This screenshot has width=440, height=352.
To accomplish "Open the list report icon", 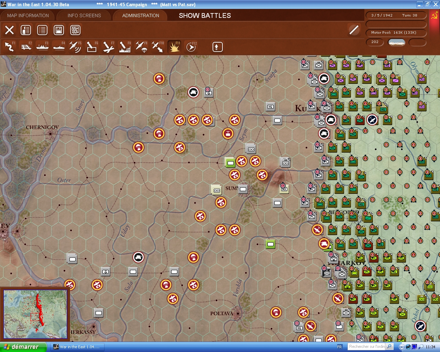I will pos(42,30).
